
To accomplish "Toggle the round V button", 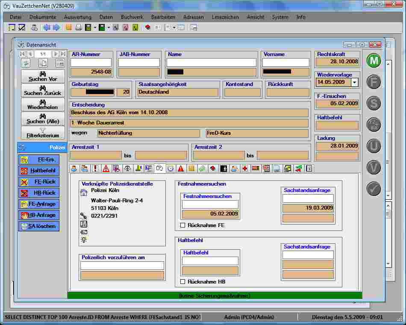I will click(x=374, y=167).
